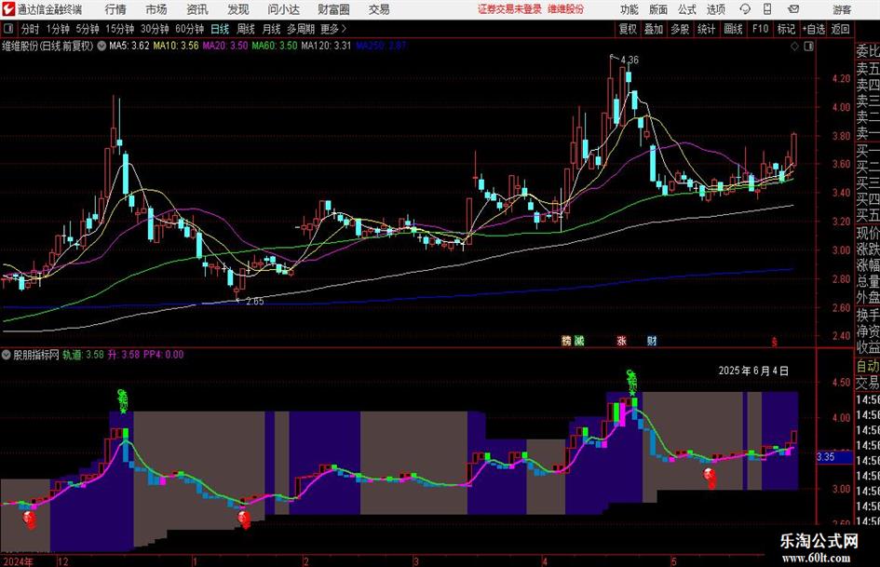Viewport: 880px width, 567px height.
Task: Expand the main chart indicator dropdown arrow
Action: pos(102,46)
